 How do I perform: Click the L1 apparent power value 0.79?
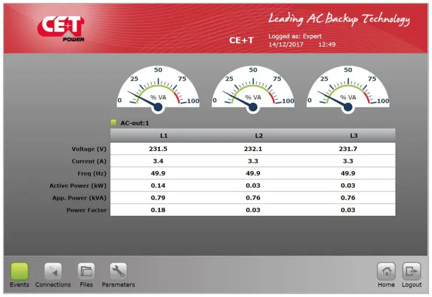pyautogui.click(x=158, y=198)
